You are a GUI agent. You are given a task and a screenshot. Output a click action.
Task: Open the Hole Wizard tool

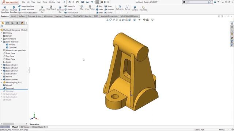click(51, 8)
